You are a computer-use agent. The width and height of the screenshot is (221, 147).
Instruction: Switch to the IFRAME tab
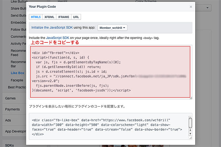tap(64, 17)
